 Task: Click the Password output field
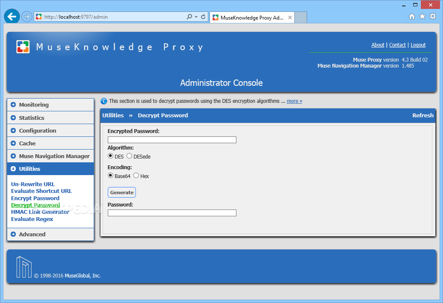(x=172, y=213)
